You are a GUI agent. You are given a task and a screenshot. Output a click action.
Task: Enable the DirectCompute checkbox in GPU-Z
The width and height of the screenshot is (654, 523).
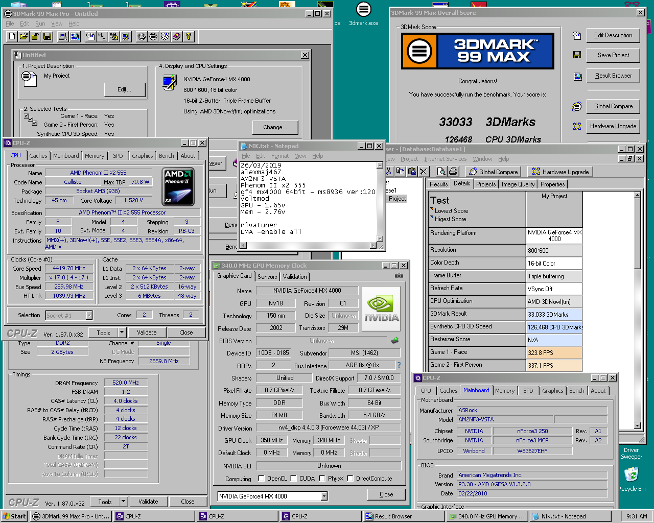click(350, 479)
